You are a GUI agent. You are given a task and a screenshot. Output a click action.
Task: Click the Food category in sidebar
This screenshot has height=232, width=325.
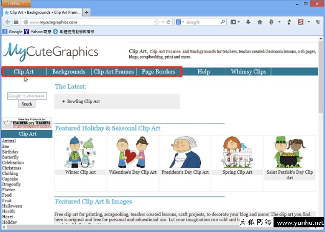(x=7, y=195)
